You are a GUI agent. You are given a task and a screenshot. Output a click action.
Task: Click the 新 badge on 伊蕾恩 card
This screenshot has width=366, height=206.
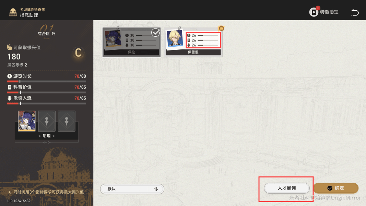221,28
